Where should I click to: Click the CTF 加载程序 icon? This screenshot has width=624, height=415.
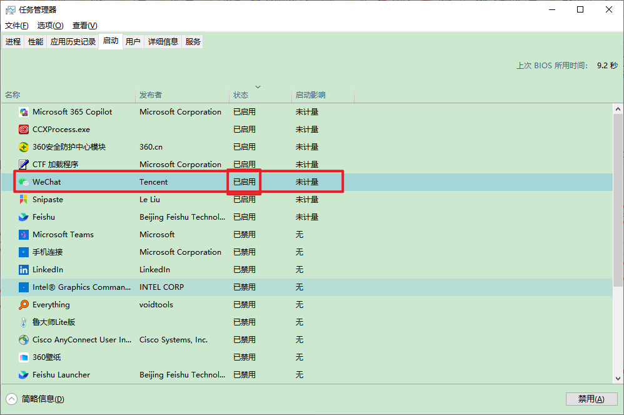(x=24, y=165)
